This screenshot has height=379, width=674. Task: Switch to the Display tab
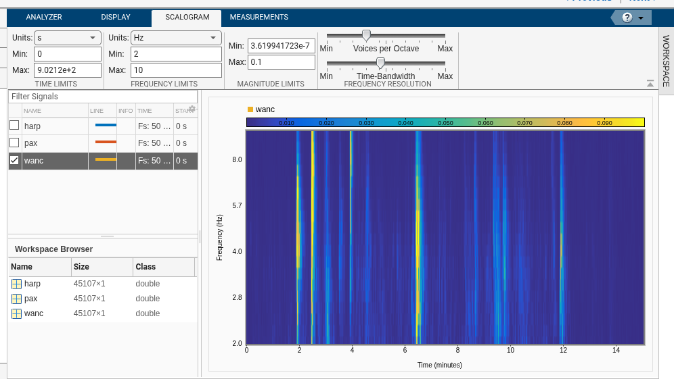pos(116,17)
